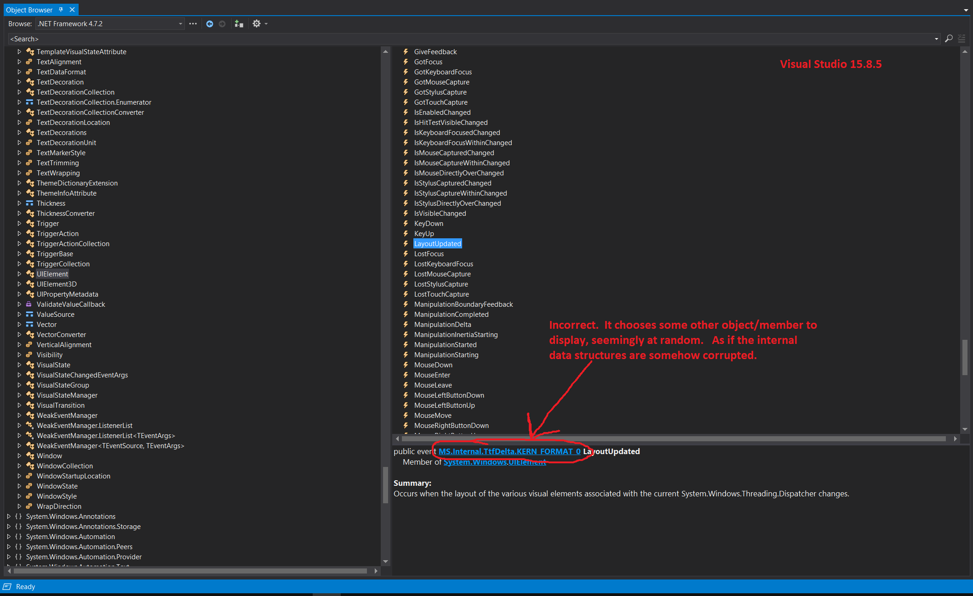Click the objects tree horizontal scrollbar
This screenshot has height=596, width=973.
190,571
